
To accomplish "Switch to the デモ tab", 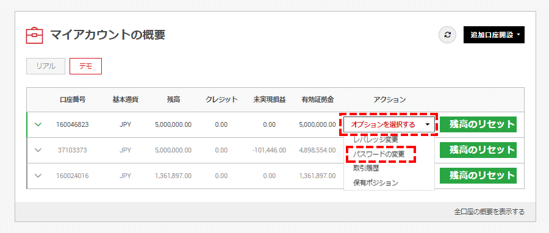I will tap(86, 66).
